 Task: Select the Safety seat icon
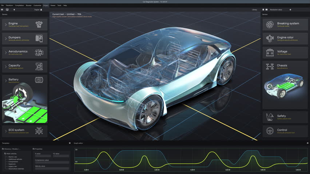point(270,117)
